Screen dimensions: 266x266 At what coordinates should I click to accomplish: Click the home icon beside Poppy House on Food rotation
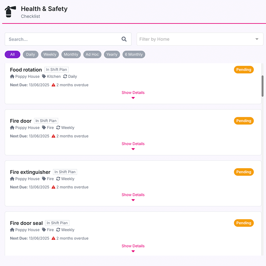tap(12, 76)
